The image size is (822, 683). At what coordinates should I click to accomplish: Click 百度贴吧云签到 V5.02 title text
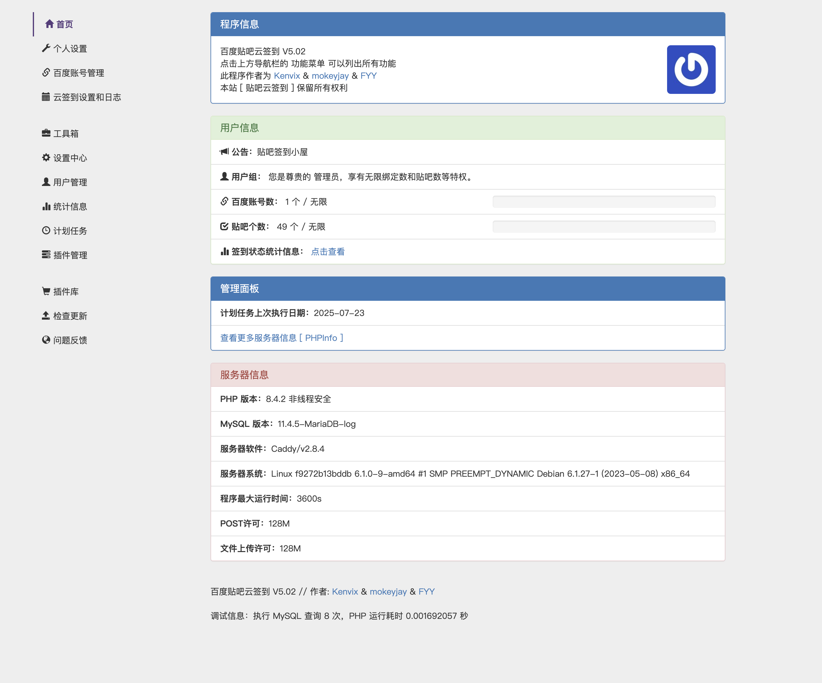click(263, 51)
